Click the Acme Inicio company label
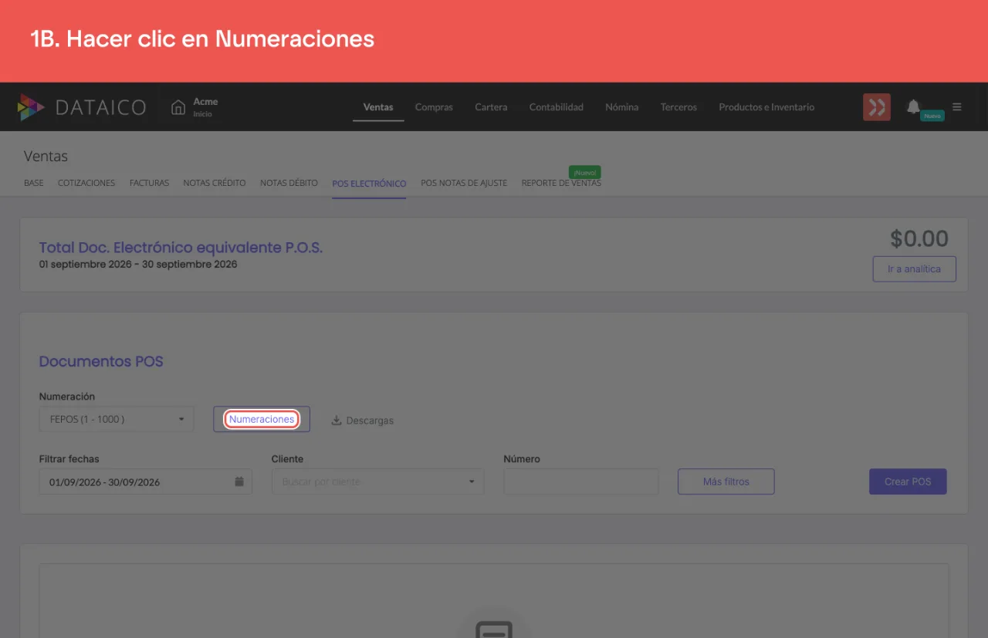Screen dimensions: 988x638 click(x=205, y=107)
